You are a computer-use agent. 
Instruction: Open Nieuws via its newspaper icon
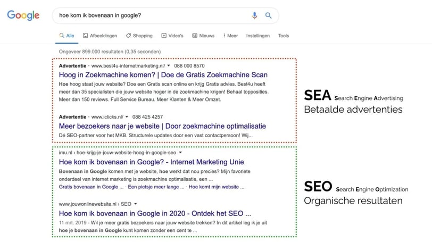click(195, 36)
